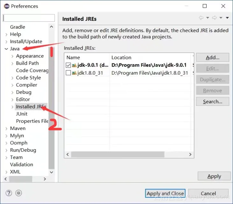
Task: Expand the XML tree node
Action: click(x=6, y=172)
